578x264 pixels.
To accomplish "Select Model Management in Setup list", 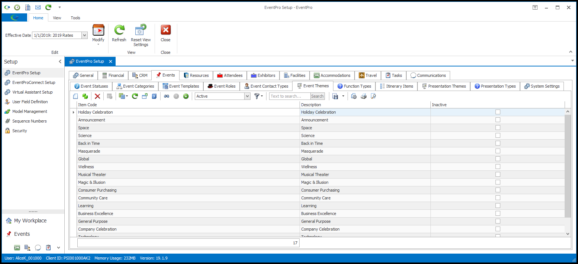I will point(33,111).
